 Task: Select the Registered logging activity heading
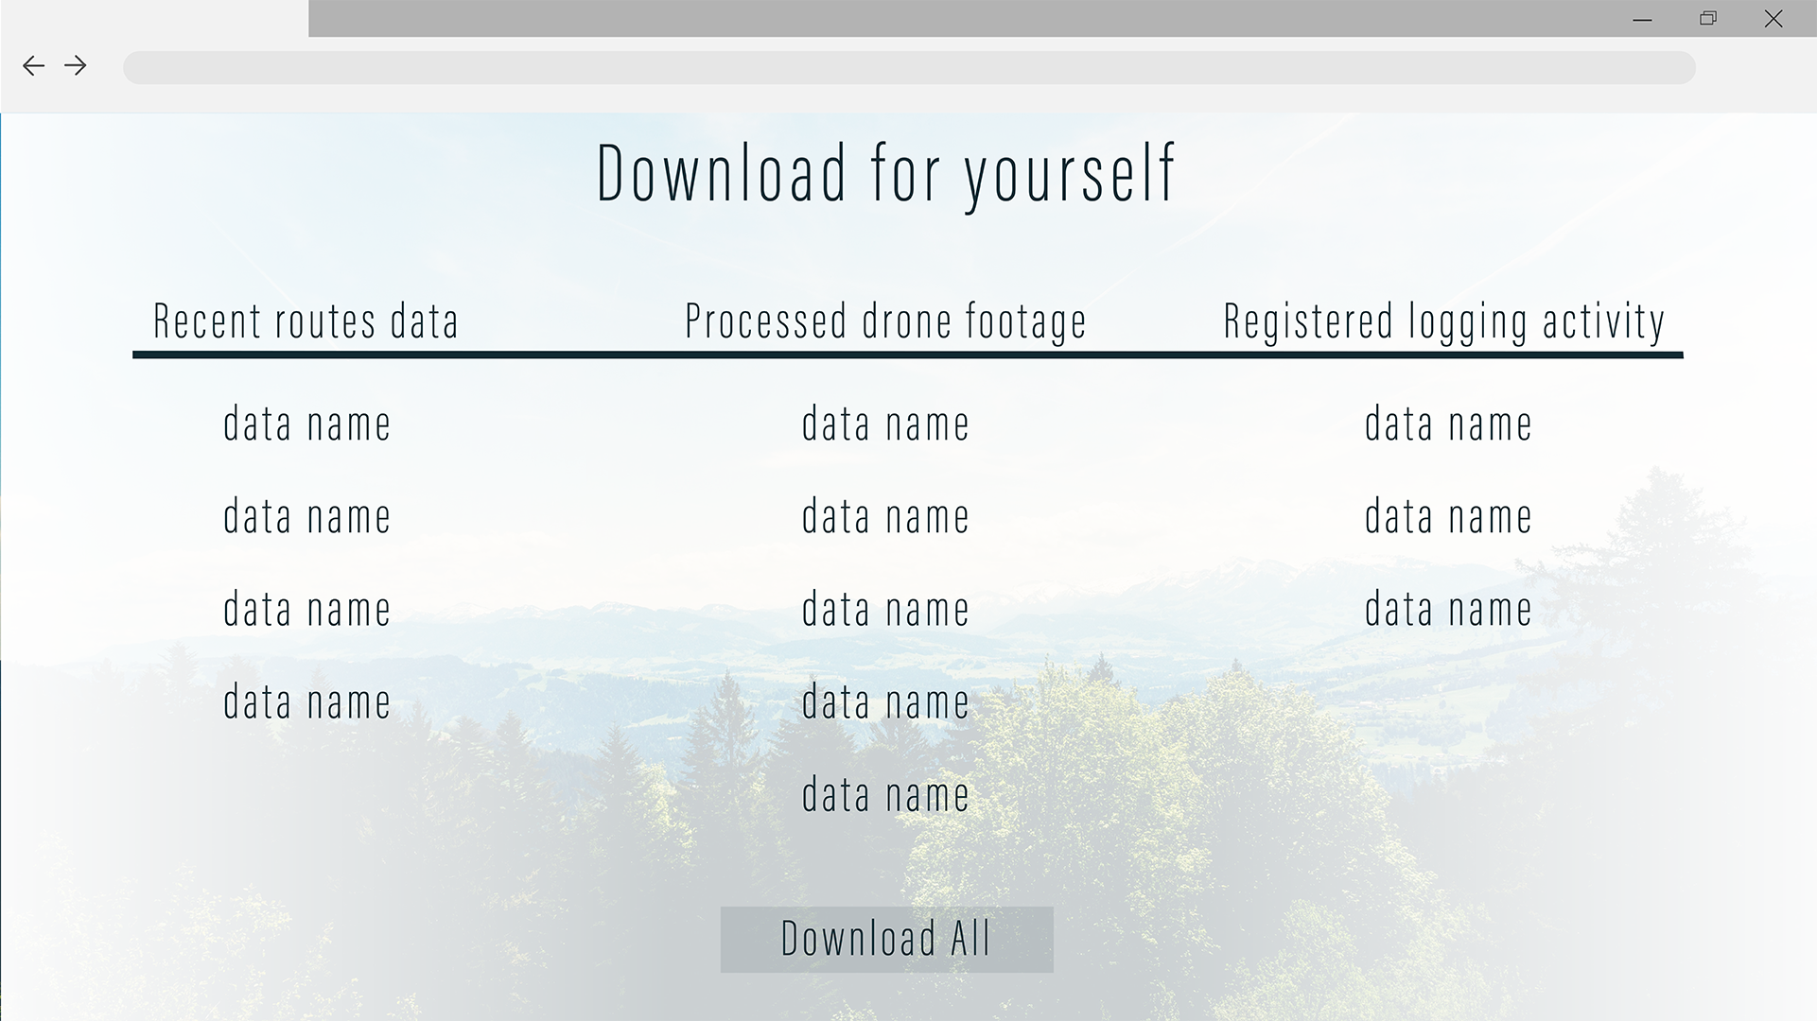(x=1443, y=321)
